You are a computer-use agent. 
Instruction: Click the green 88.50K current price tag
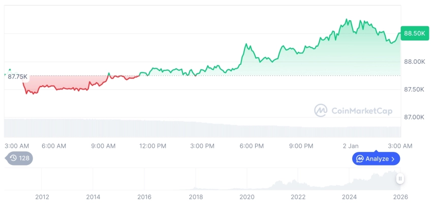(414, 33)
